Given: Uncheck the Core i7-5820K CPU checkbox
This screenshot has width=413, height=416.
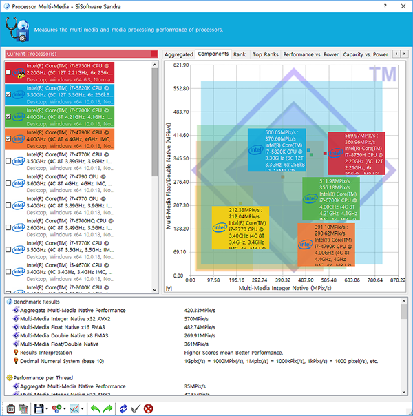Looking at the screenshot, I should tap(8, 94).
